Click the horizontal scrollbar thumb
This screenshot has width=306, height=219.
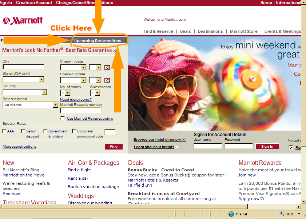(x=125, y=207)
